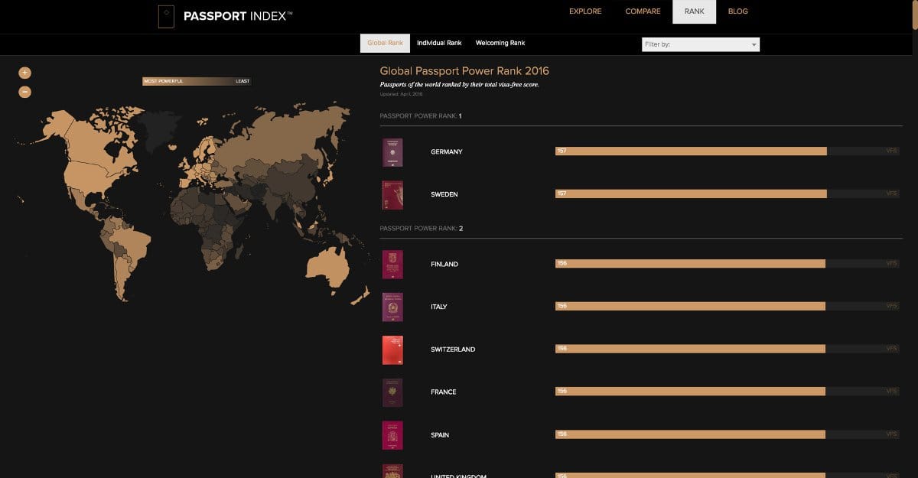Expand the Filter by dropdown
This screenshot has height=478, width=918.
click(700, 44)
